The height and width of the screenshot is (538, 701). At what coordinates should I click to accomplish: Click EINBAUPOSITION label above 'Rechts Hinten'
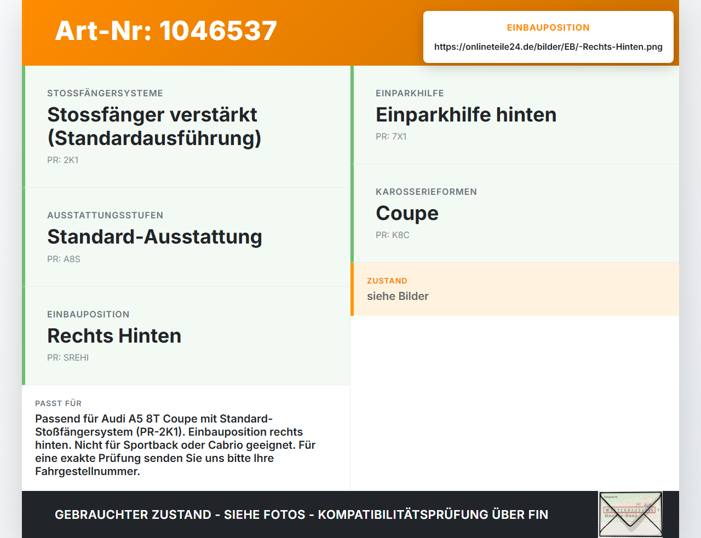[88, 314]
